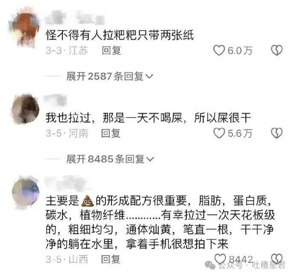Dislike the Jiangsu comment via broken heart
The image size is (295, 277).
(277, 50)
